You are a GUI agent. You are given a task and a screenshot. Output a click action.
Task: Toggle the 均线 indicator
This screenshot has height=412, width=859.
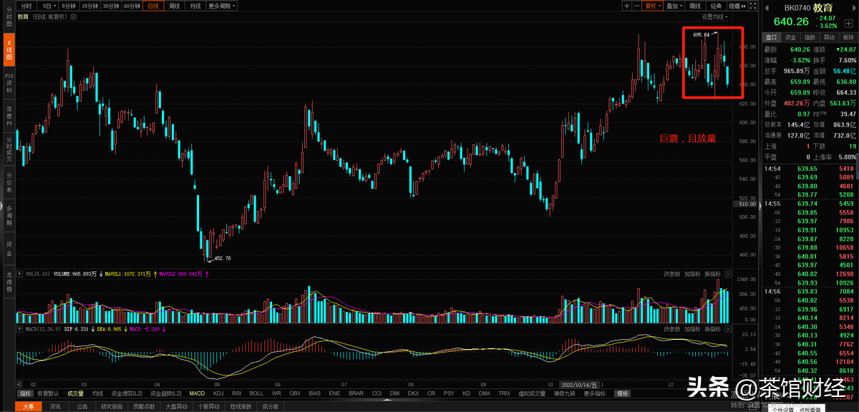click(x=97, y=393)
